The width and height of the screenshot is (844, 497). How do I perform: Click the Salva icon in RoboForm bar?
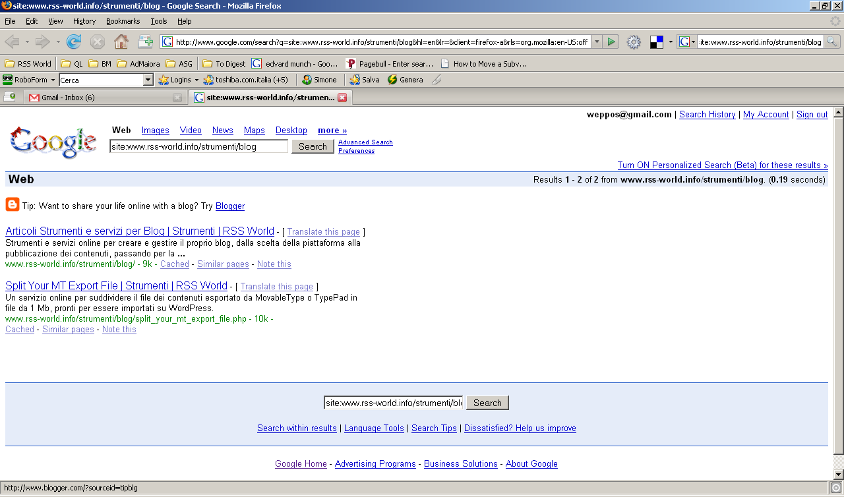[355, 80]
